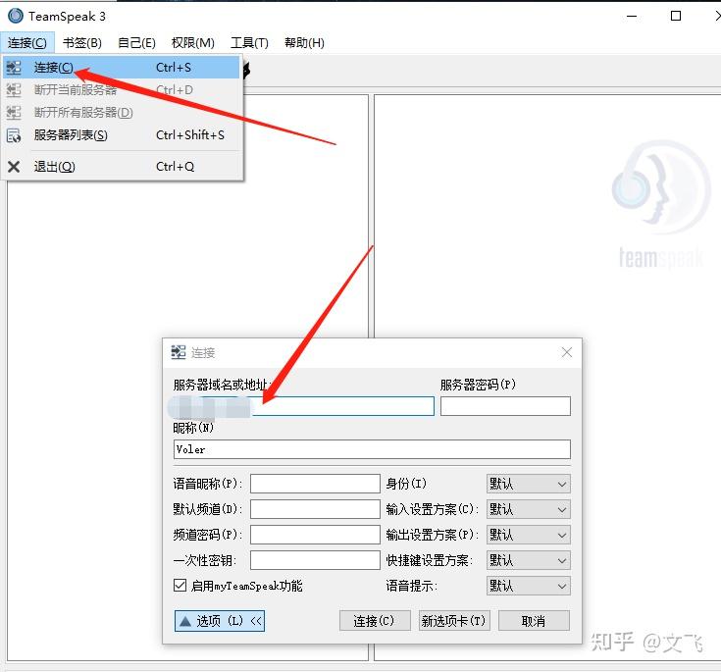The height and width of the screenshot is (672, 721).
Task: Open the 帮助(H) menu
Action: 304,43
